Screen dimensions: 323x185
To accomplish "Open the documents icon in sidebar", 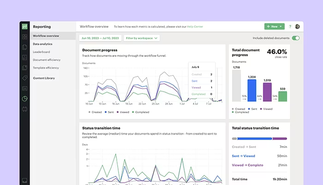I will [25, 47].
